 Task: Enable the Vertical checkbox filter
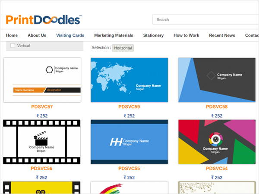(x=13, y=46)
